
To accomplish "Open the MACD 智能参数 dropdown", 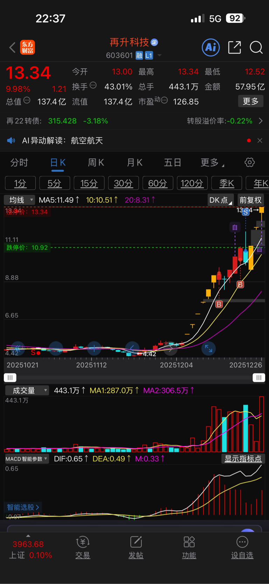I will click(27, 459).
